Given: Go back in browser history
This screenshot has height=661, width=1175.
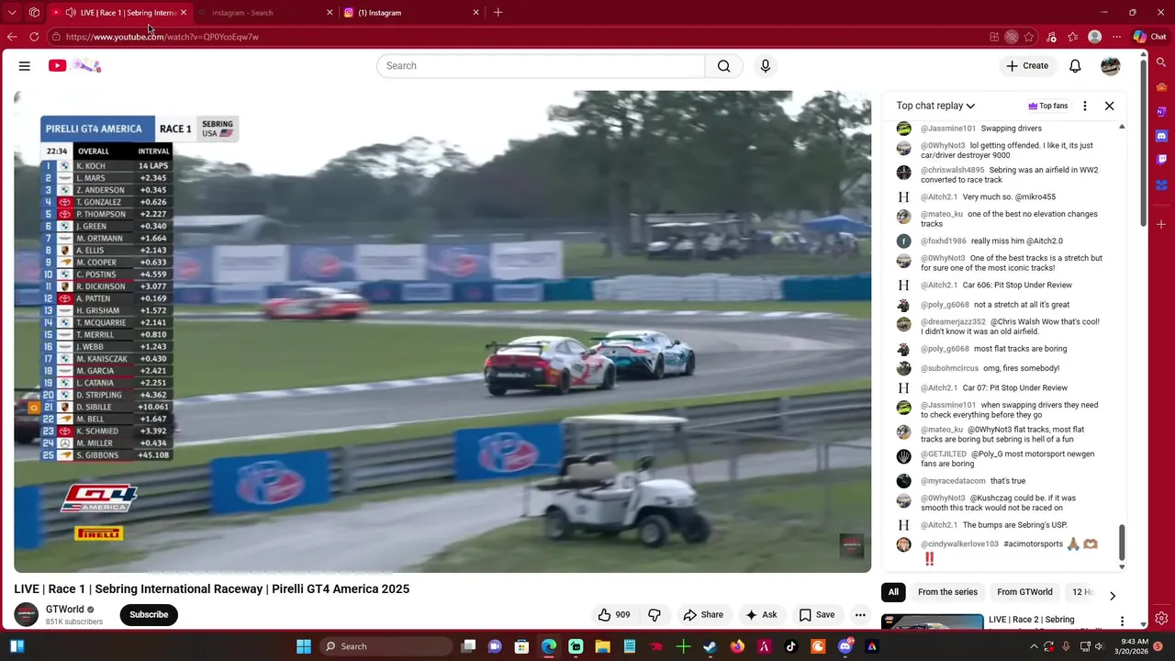Looking at the screenshot, I should pyautogui.click(x=12, y=37).
